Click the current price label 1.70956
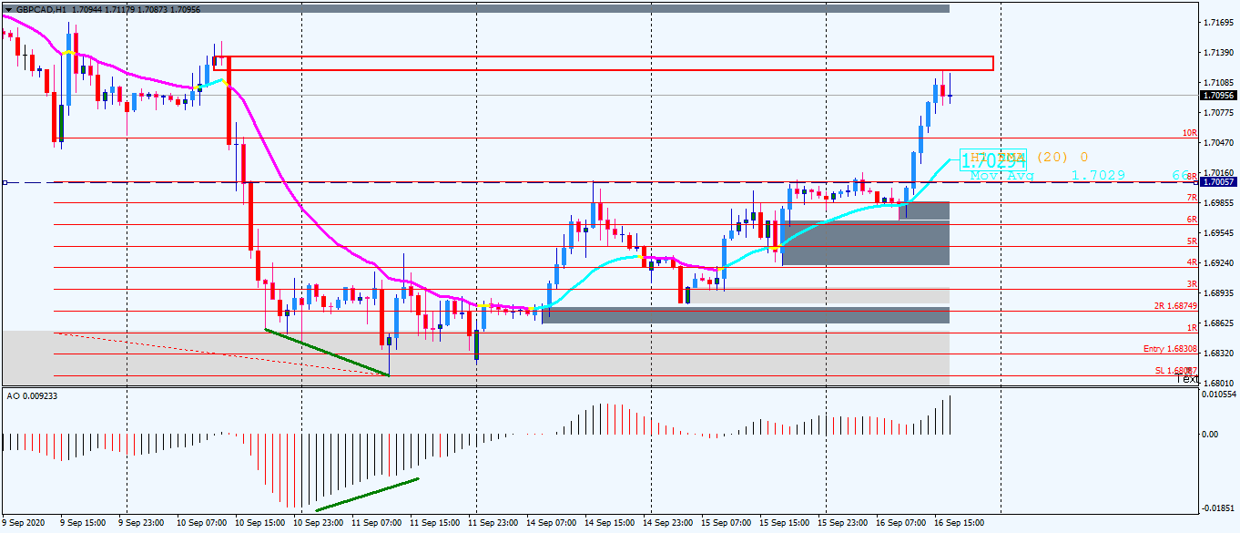Screen dimensions: 1240x533 [1218, 95]
